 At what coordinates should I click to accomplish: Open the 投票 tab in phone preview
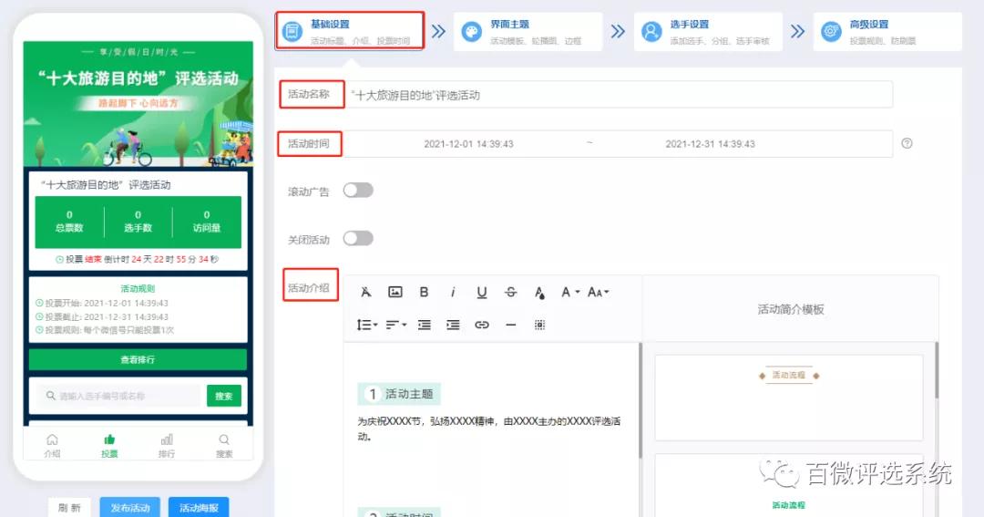coord(110,445)
